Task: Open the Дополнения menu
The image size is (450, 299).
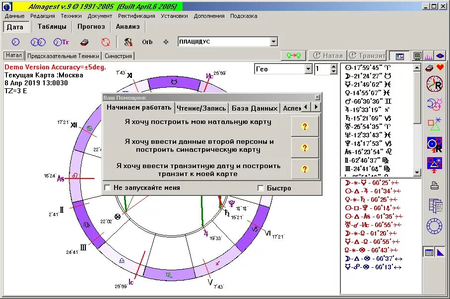Action: (209, 16)
